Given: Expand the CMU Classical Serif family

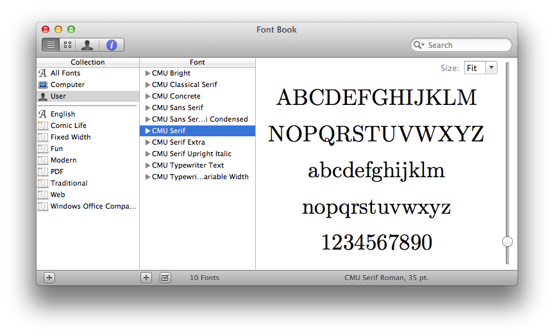Looking at the screenshot, I should pyautogui.click(x=147, y=84).
